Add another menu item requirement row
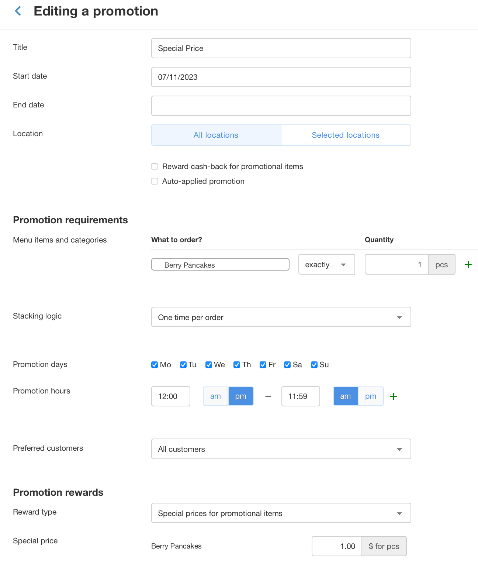This screenshot has width=478, height=581. (x=468, y=265)
